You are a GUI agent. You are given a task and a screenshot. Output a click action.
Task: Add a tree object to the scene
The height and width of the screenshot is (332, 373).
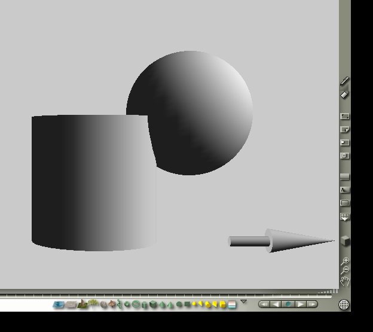click(x=93, y=303)
